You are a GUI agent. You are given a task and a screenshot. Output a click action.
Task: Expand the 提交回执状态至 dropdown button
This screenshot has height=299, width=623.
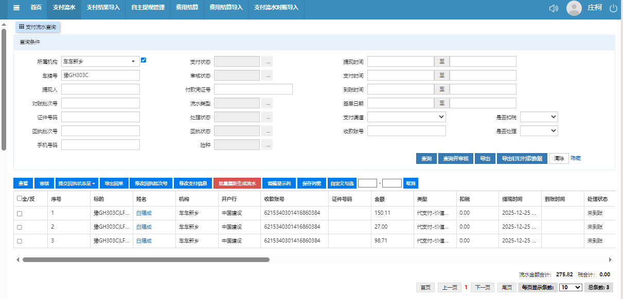(x=76, y=183)
